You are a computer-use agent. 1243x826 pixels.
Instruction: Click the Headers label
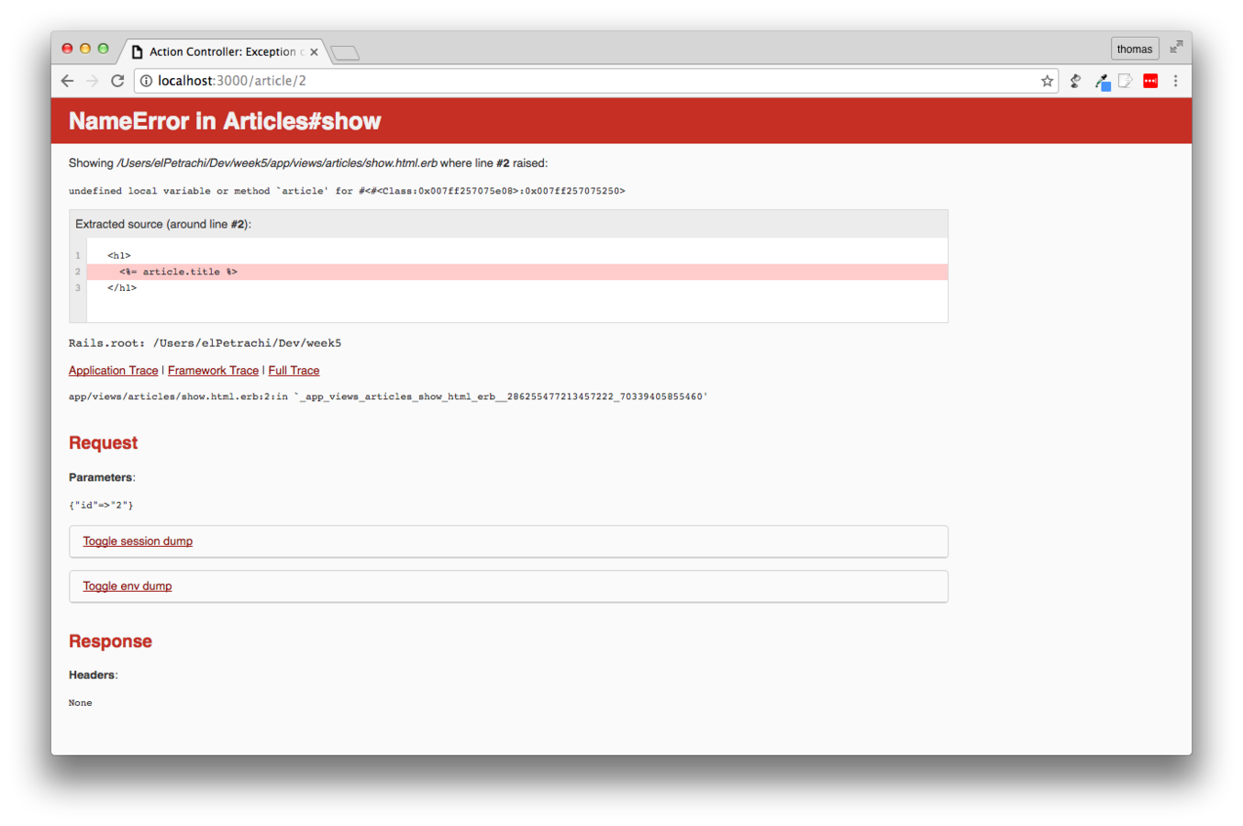pyautogui.click(x=93, y=675)
